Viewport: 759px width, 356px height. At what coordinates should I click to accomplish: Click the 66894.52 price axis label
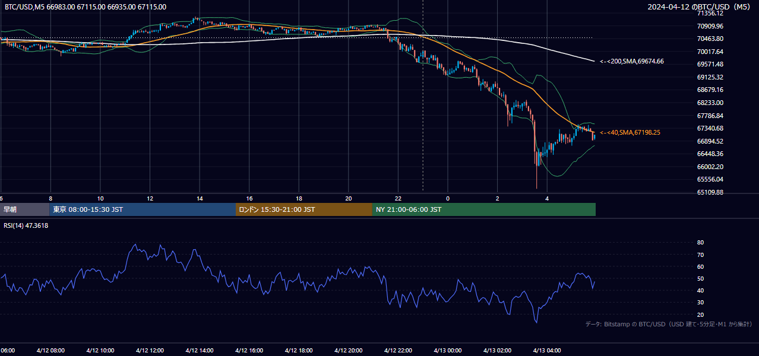[710, 141]
